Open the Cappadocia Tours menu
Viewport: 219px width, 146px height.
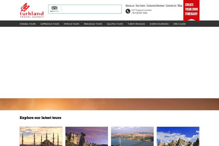click(50, 24)
